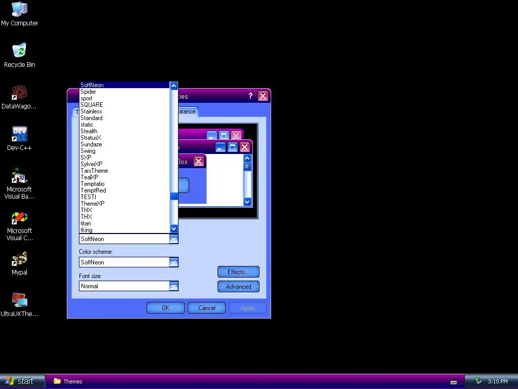Choose TealXP in the style list
The height and width of the screenshot is (389, 518).
[124, 177]
